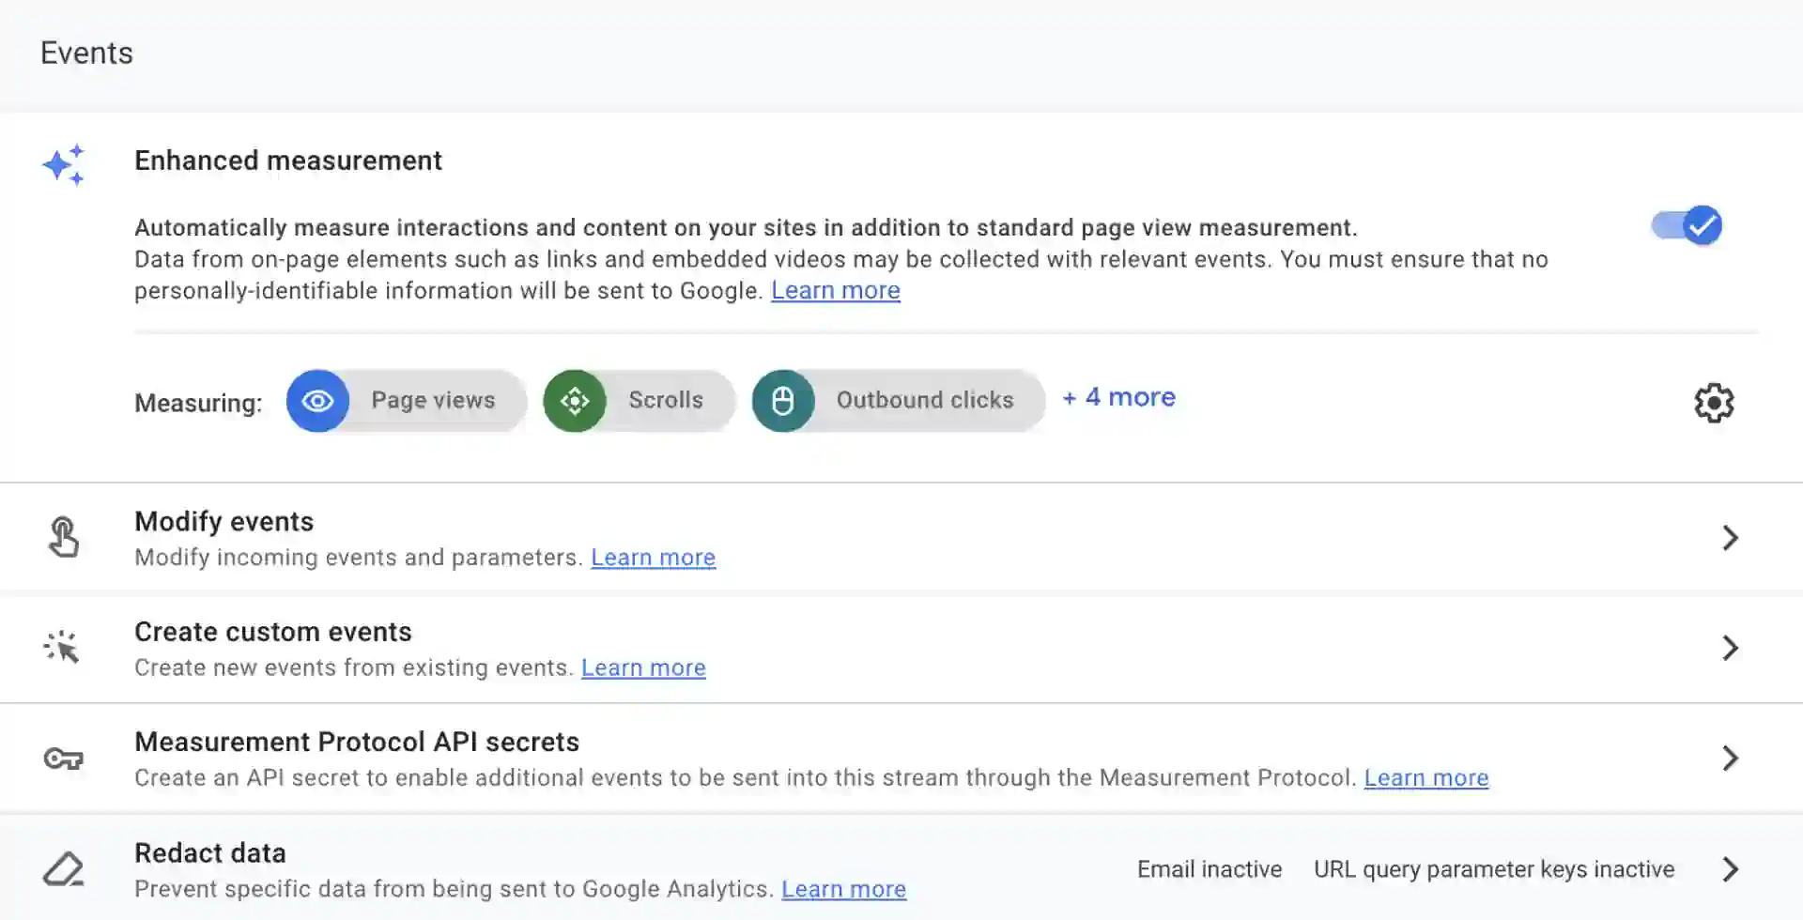The width and height of the screenshot is (1803, 920).
Task: Click the Redact data eraser icon
Action: pos(64,869)
